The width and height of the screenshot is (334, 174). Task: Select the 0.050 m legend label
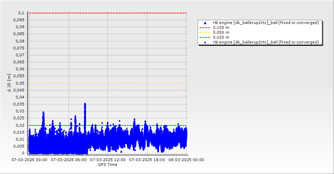[x=221, y=32]
